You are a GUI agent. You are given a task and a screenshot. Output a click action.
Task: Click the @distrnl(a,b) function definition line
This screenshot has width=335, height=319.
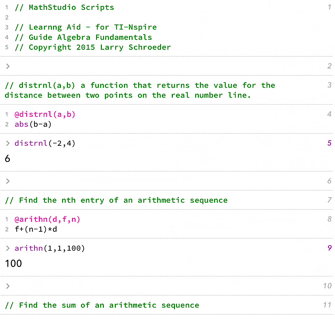point(45,114)
